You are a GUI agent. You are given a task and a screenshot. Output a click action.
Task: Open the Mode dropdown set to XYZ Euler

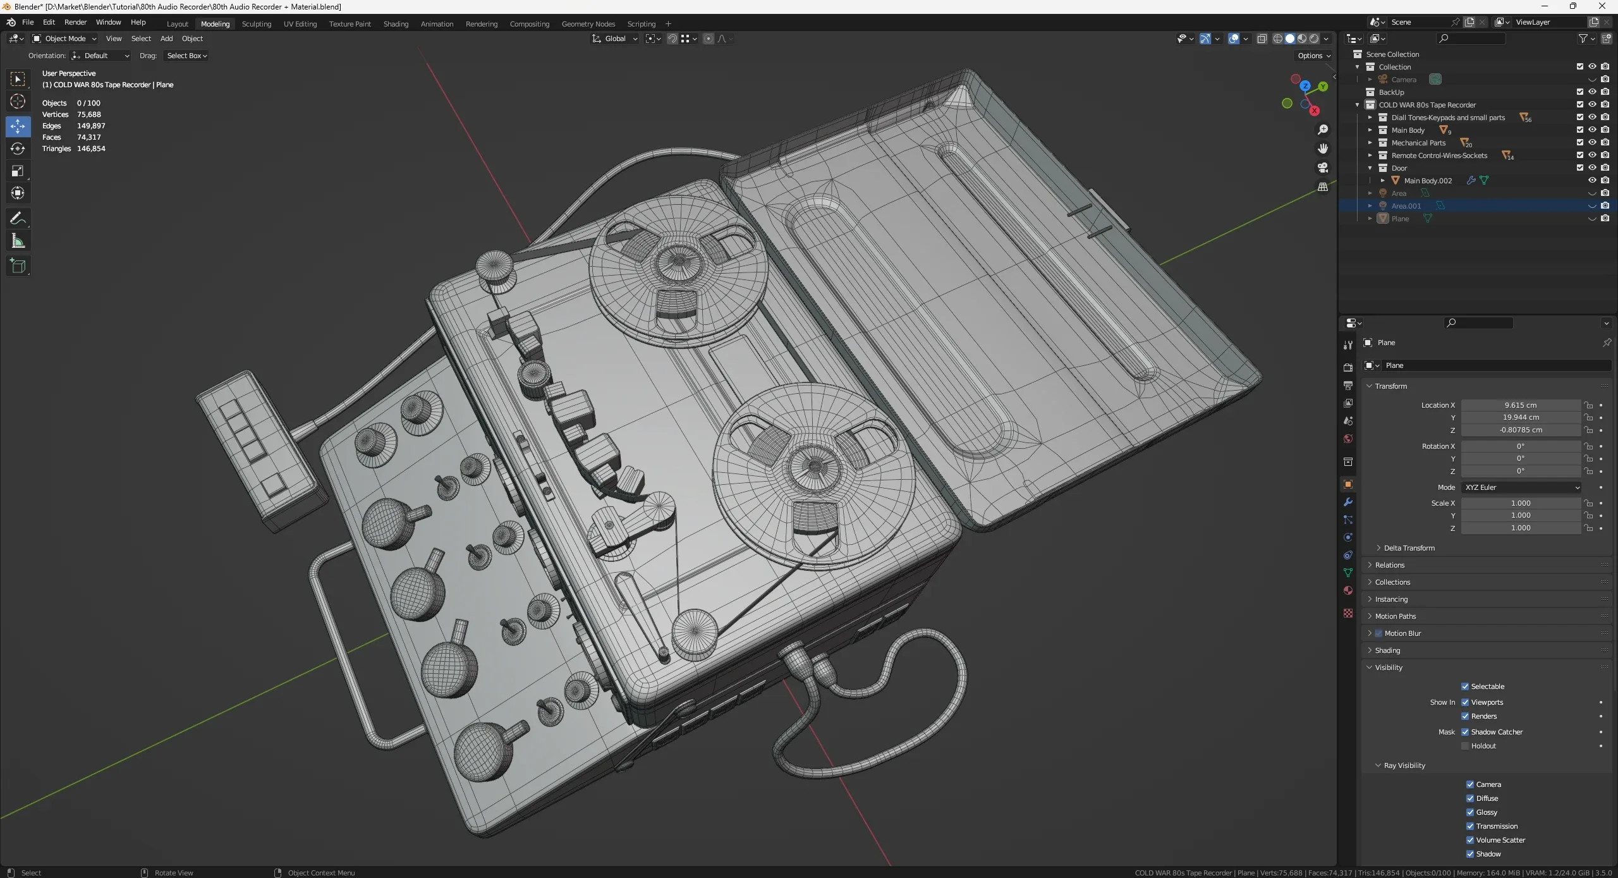coord(1520,487)
